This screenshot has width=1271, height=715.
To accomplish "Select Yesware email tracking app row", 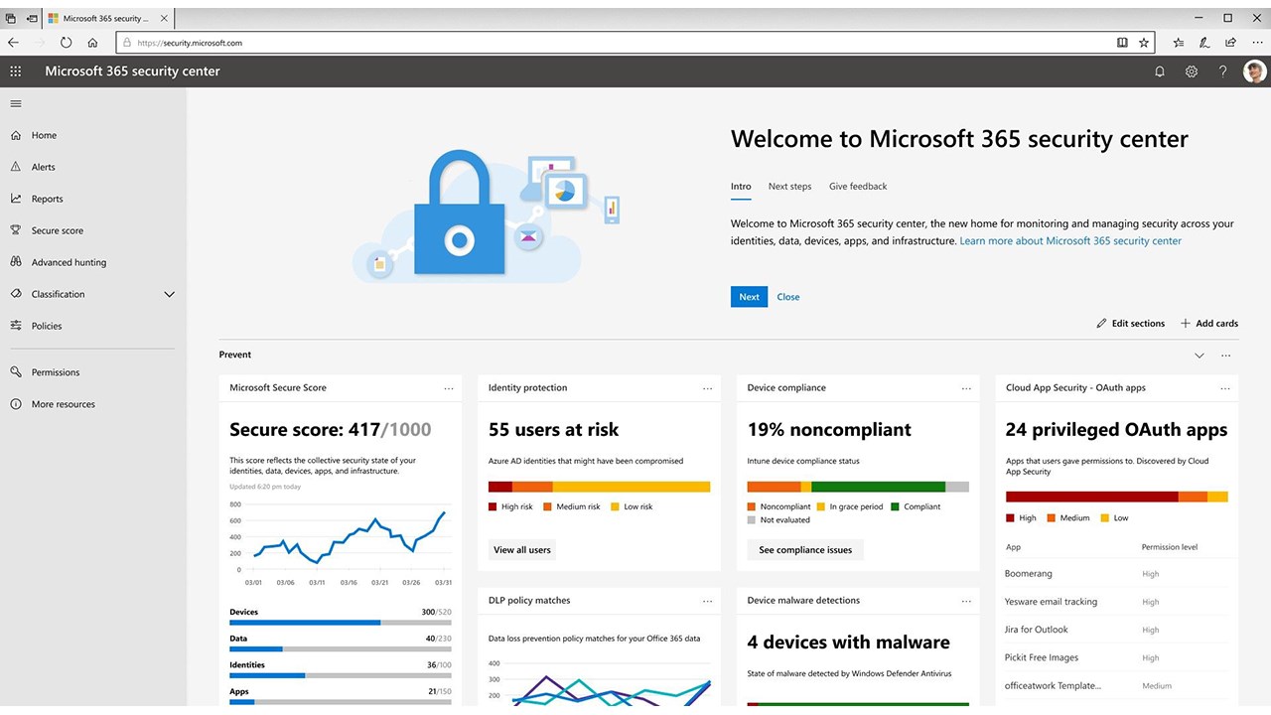I will coord(1117,602).
